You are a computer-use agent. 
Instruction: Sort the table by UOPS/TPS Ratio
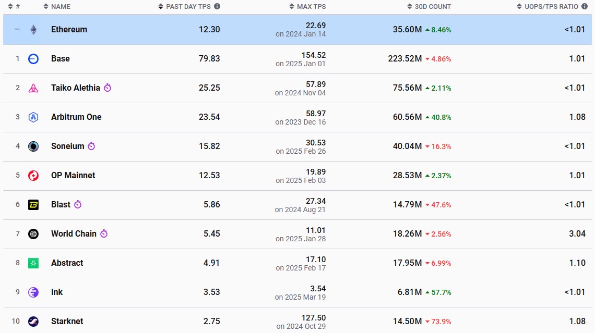pos(548,6)
